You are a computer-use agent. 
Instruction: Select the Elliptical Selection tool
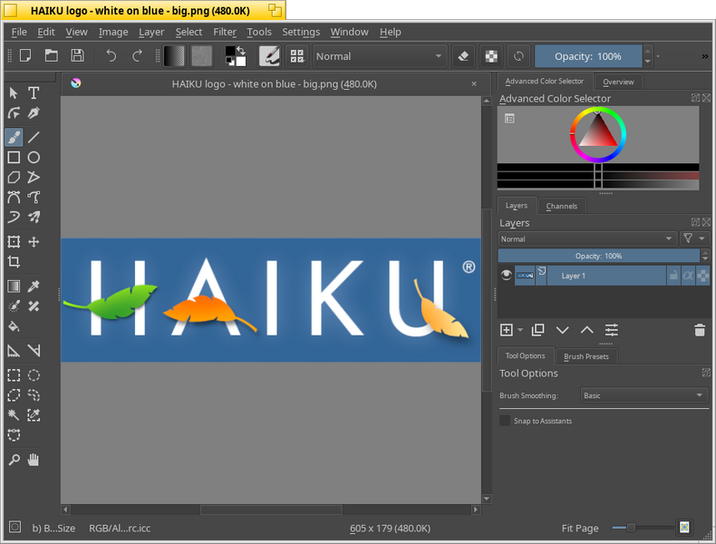[34, 375]
